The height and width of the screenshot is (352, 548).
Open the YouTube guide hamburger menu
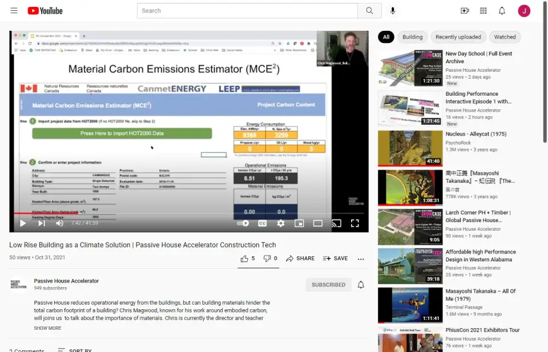(14, 11)
